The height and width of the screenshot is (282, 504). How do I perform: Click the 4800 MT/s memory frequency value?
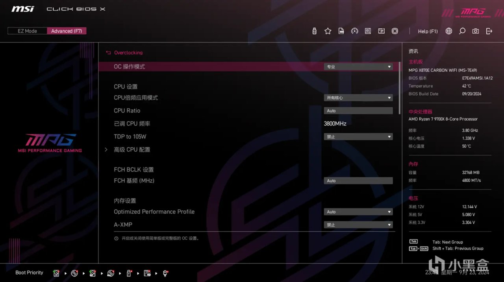[x=471, y=181]
